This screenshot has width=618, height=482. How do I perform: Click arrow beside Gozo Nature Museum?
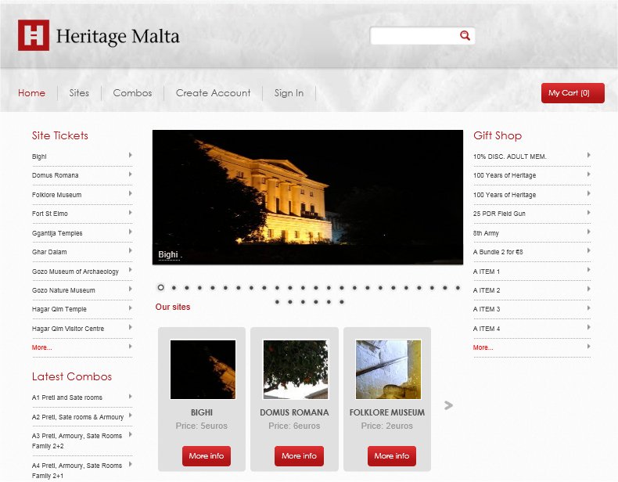tap(130, 289)
